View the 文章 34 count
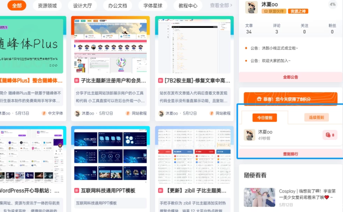Image resolution: width=343 pixels, height=212 pixels. [x=249, y=29]
